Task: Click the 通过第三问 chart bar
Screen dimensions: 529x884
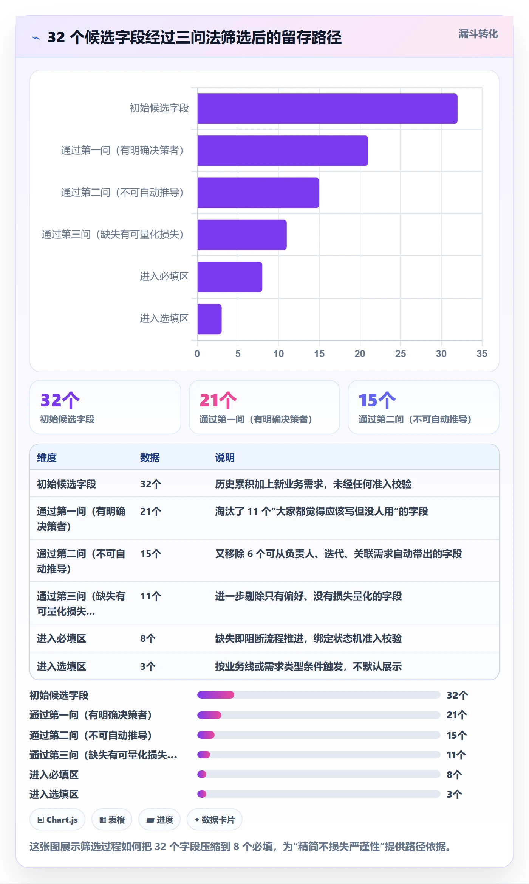Action: (242, 235)
